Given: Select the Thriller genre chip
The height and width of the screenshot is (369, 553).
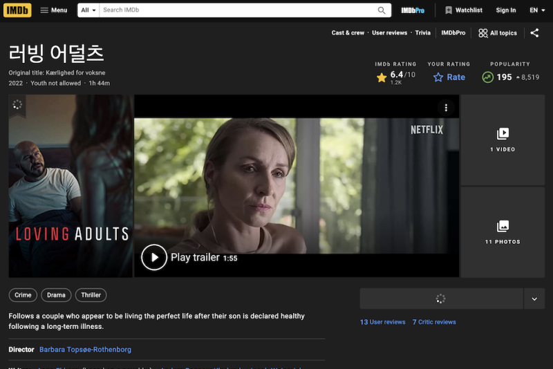Looking at the screenshot, I should point(91,295).
